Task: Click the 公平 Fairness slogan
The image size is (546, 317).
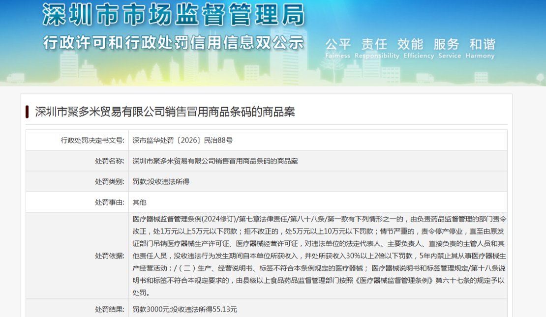Action: point(338,48)
